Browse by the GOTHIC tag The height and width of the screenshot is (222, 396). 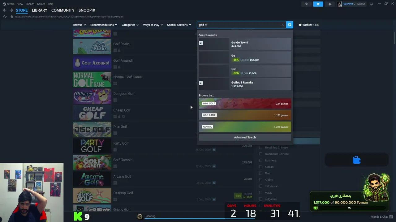point(245,127)
